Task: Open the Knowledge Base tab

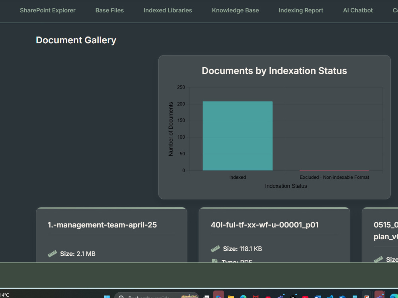Action: [235, 10]
